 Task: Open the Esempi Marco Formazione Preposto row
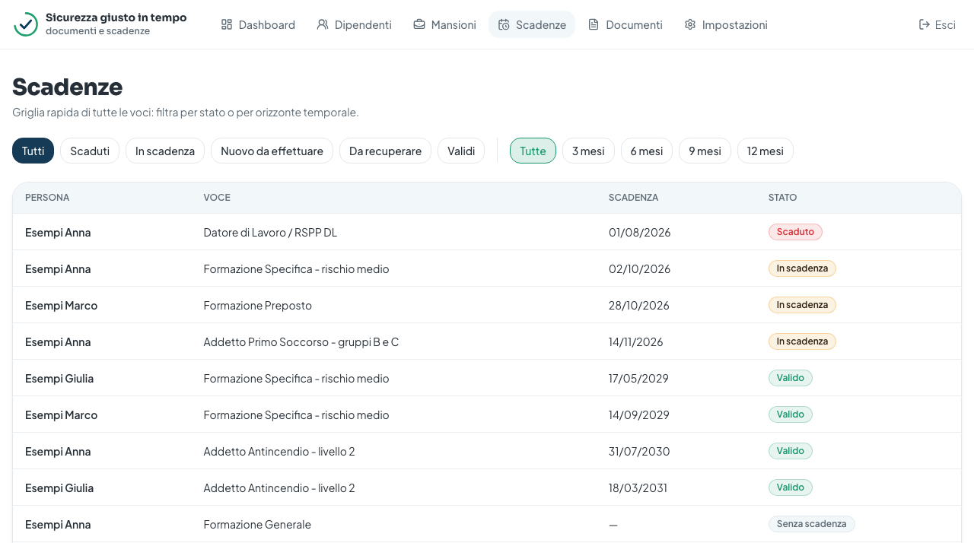click(487, 305)
